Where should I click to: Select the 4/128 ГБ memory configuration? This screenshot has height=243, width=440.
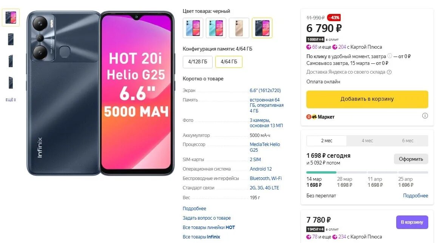[198, 62]
